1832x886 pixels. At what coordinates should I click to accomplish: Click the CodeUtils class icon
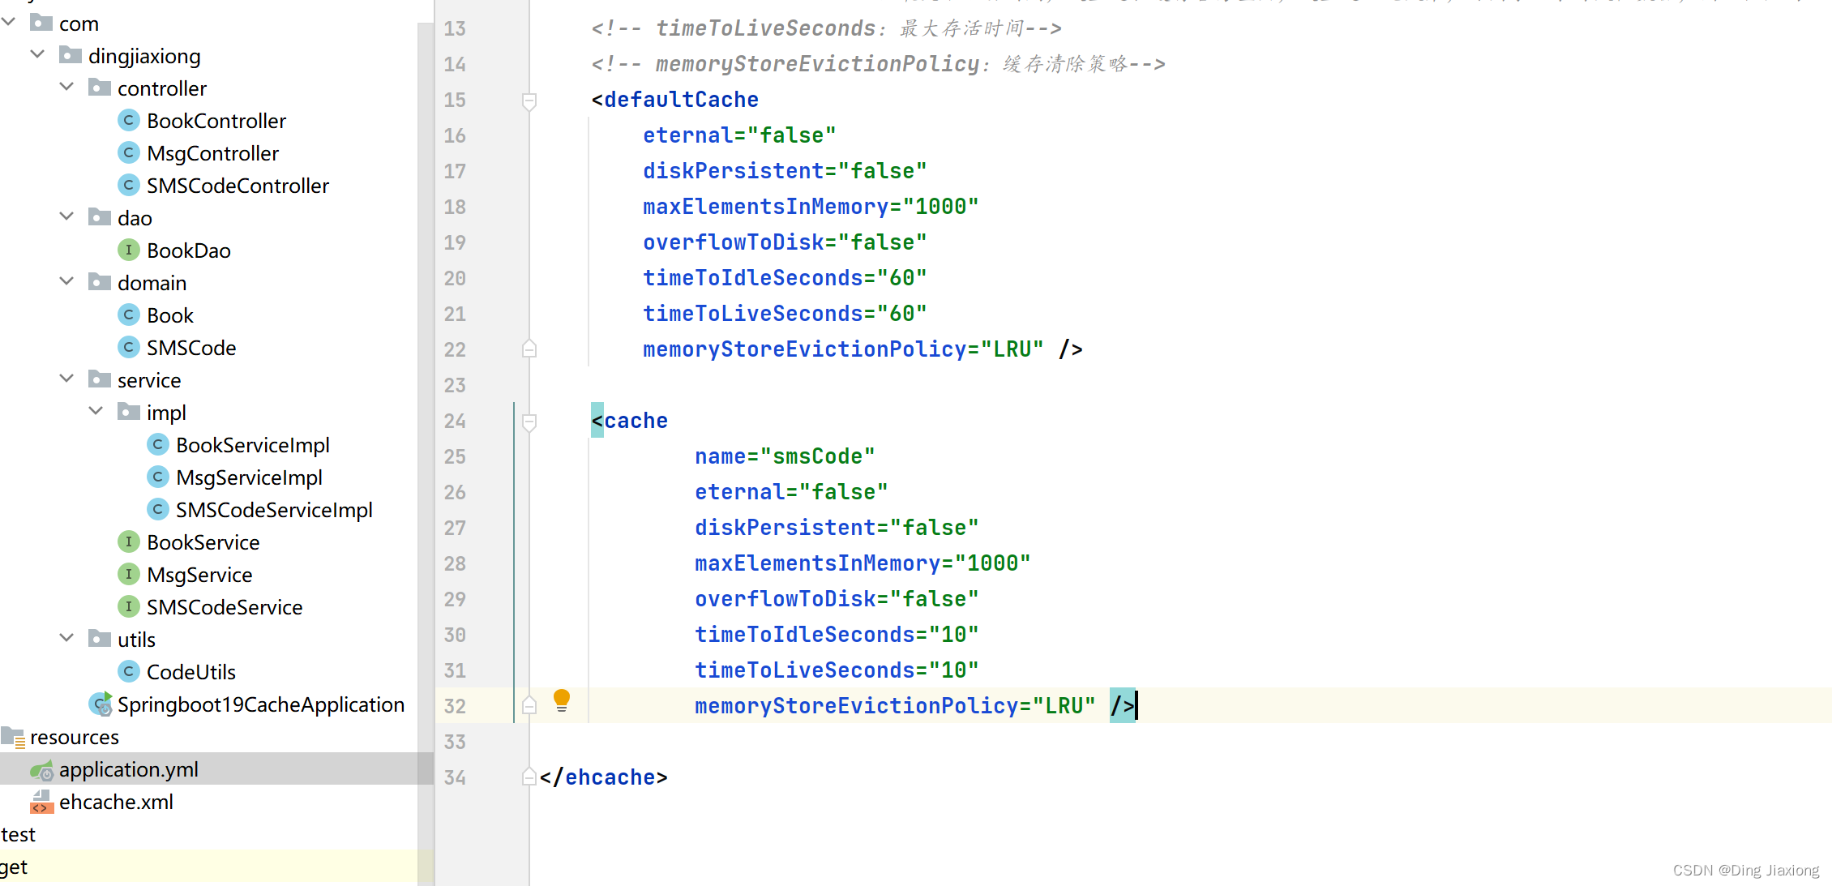pyautogui.click(x=128, y=672)
